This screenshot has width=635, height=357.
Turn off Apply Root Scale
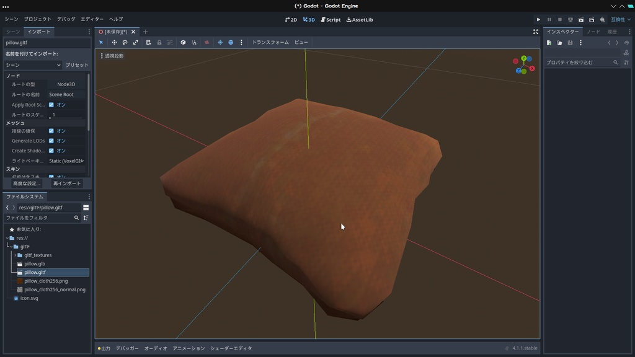pyautogui.click(x=52, y=104)
